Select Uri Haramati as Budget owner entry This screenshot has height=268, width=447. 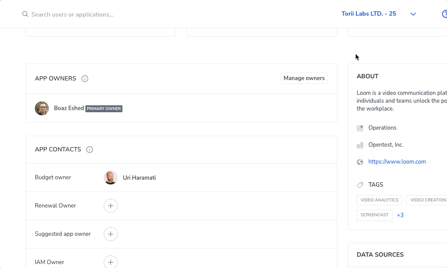point(139,178)
